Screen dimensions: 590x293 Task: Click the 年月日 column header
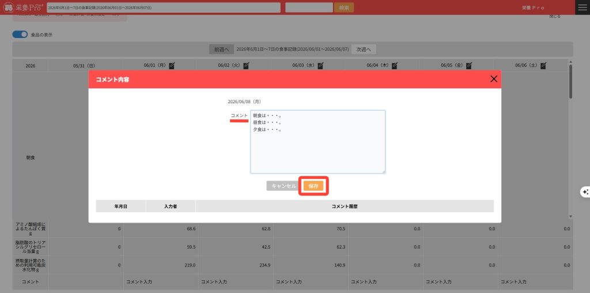(x=120, y=206)
